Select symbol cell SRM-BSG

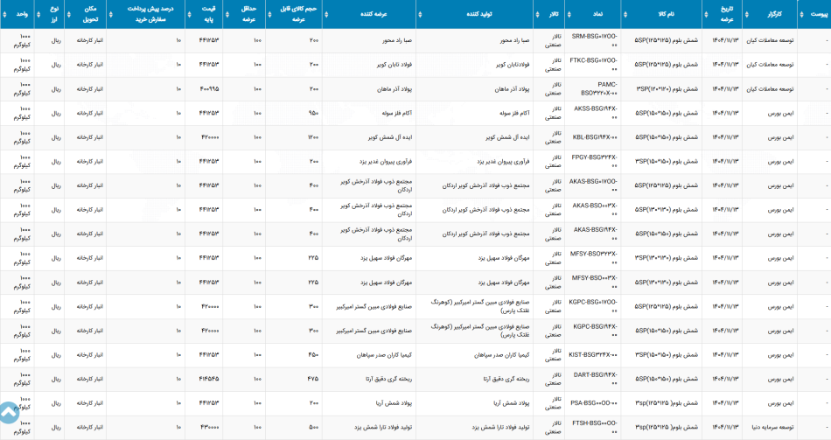coord(594,41)
